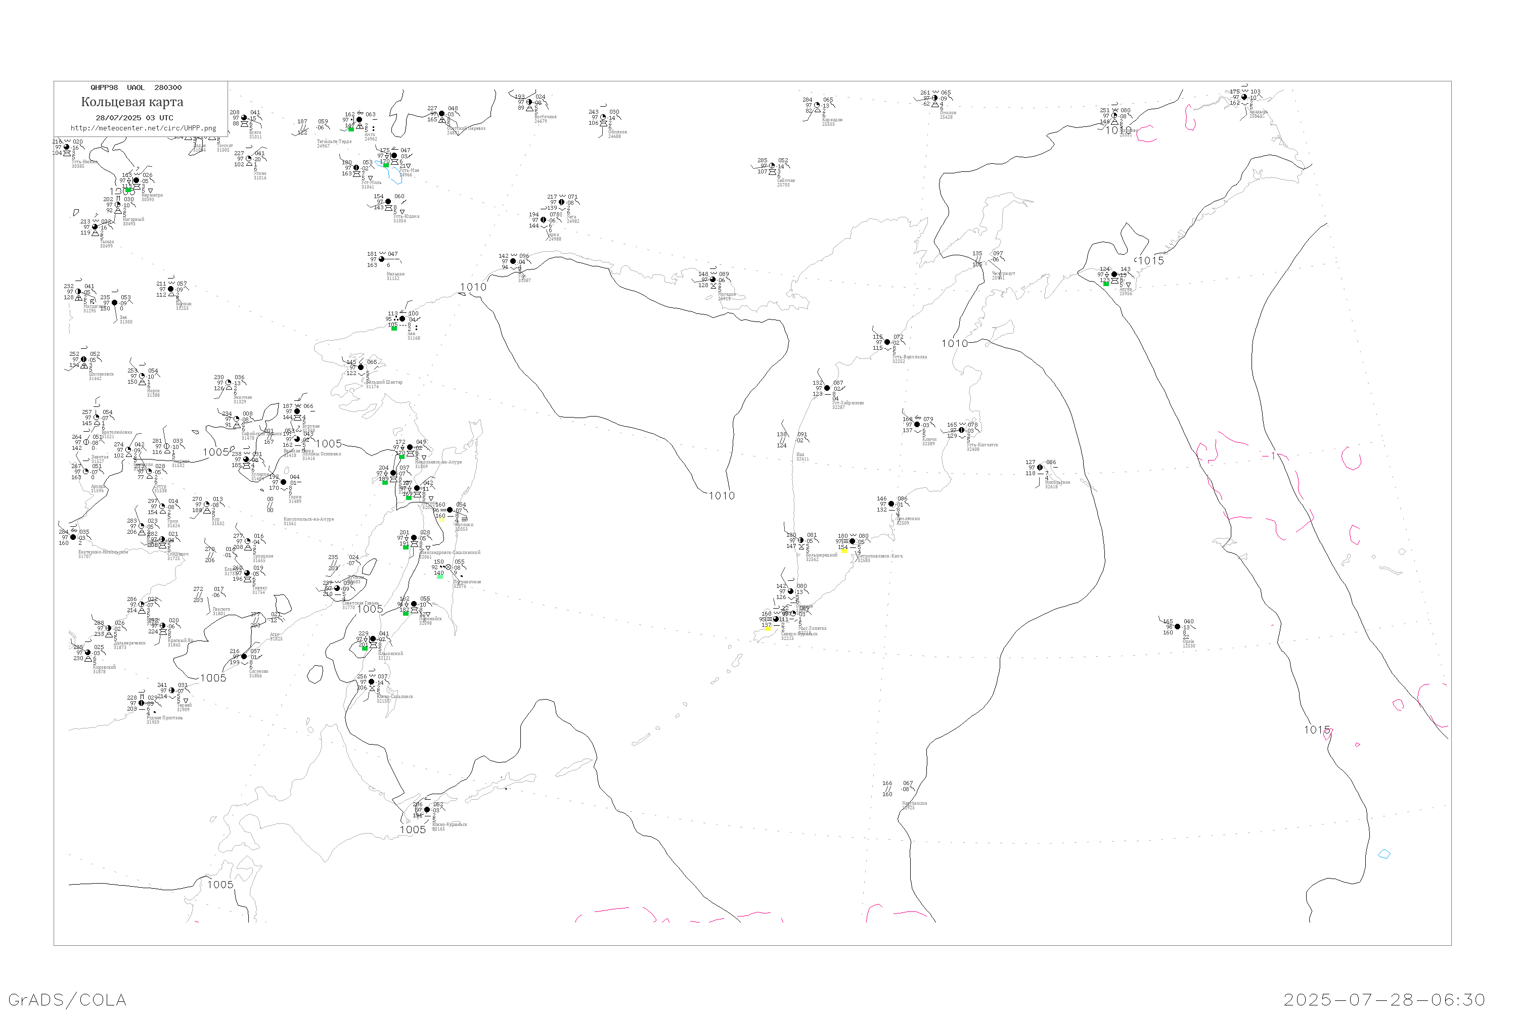Click the yellow square at Петропавловск-Камч. station
Image resolution: width=1517 pixels, height=1011 pixels.
click(x=843, y=550)
